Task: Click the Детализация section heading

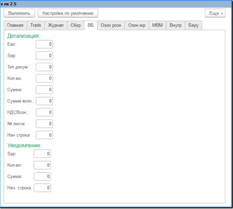Action: coord(24,36)
